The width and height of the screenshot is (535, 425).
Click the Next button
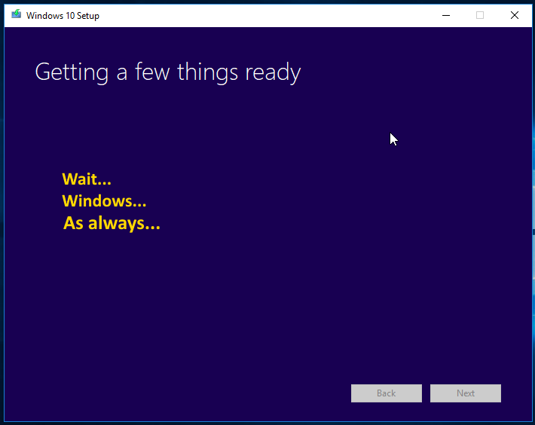point(466,393)
